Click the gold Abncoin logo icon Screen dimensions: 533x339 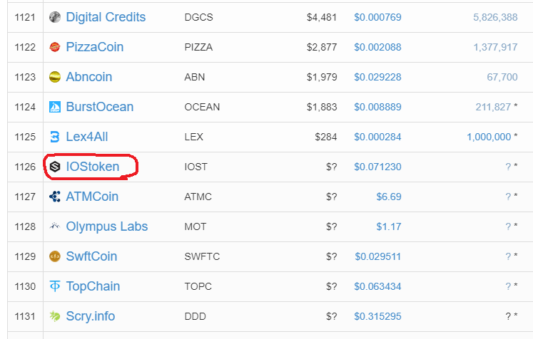55,77
